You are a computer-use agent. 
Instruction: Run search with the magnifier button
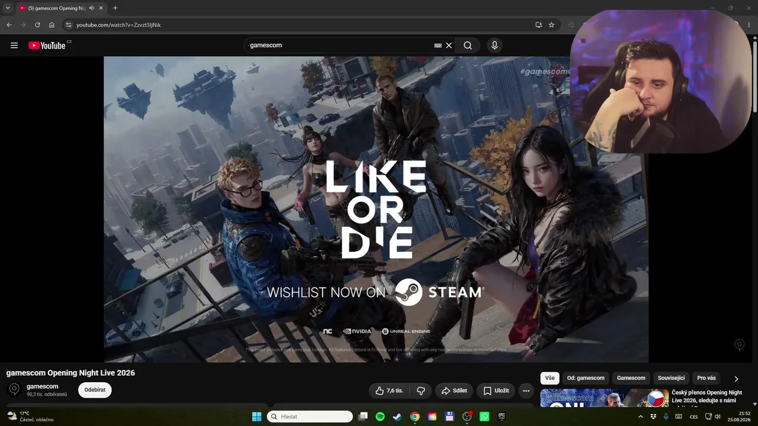[468, 46]
